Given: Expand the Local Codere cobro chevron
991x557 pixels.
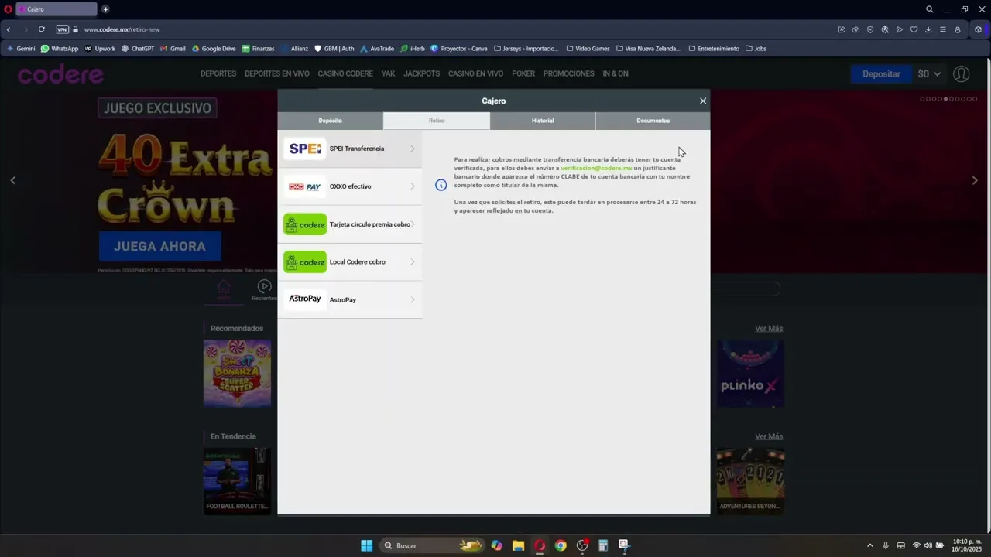Looking at the screenshot, I should tap(413, 262).
